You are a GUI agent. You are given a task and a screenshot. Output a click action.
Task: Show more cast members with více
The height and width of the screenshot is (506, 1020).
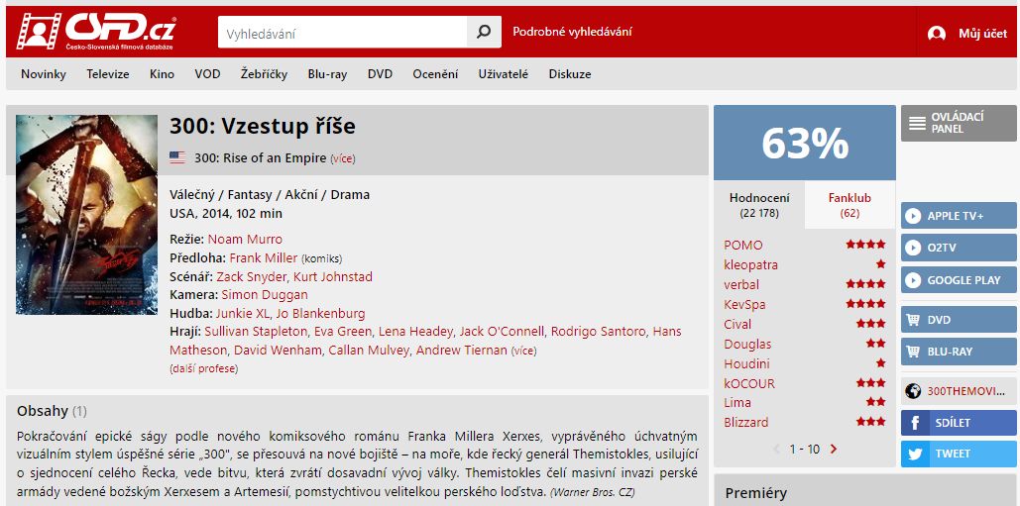524,351
